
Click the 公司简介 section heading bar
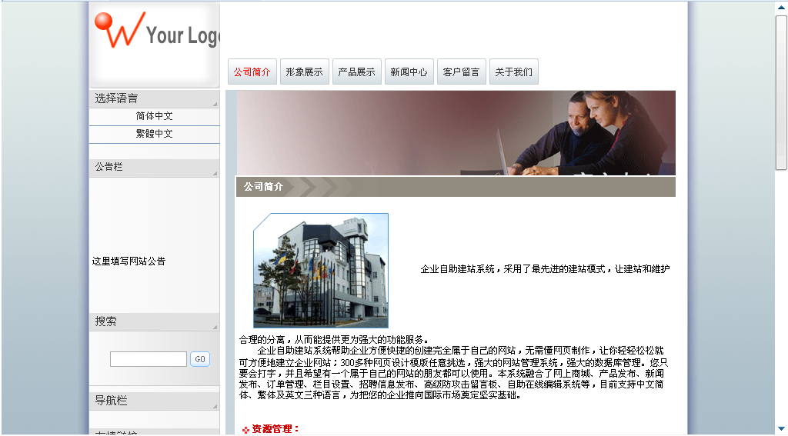456,187
